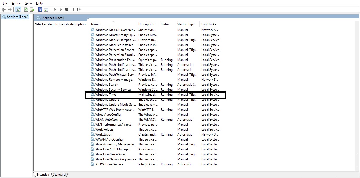The image size is (360, 178).
Task: Refresh the services list
Action: [26, 10]
